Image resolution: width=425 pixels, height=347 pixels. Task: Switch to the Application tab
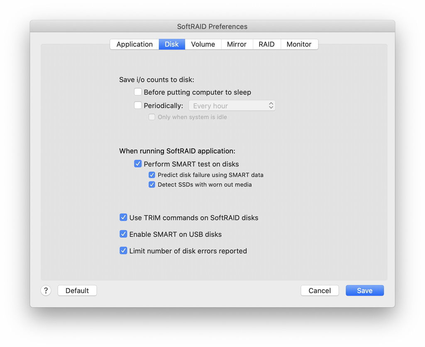[x=134, y=44]
